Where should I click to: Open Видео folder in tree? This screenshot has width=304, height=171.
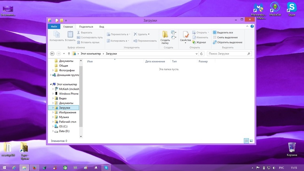coord(63,98)
